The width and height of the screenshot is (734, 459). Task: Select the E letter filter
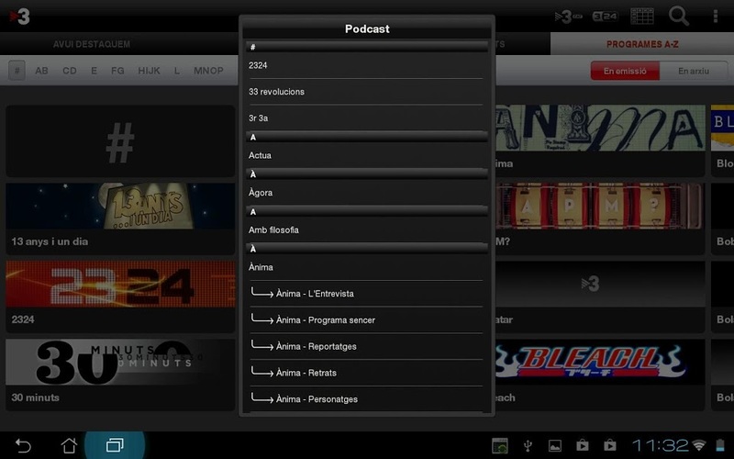[95, 71]
